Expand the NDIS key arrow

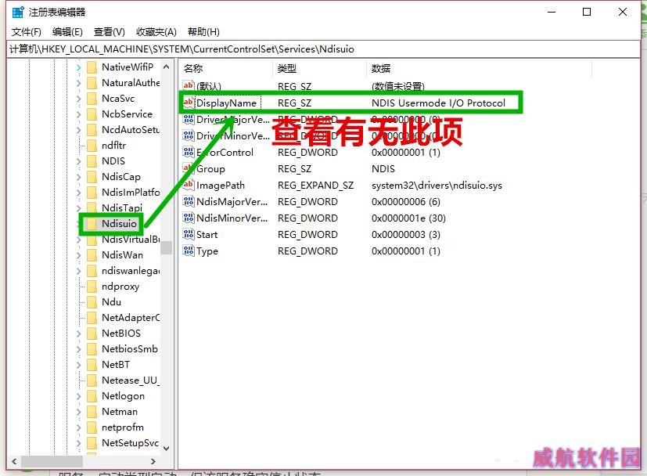(x=78, y=161)
